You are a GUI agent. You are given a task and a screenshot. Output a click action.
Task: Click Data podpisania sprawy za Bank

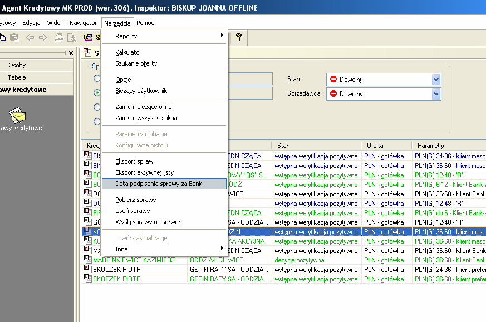[164, 184]
